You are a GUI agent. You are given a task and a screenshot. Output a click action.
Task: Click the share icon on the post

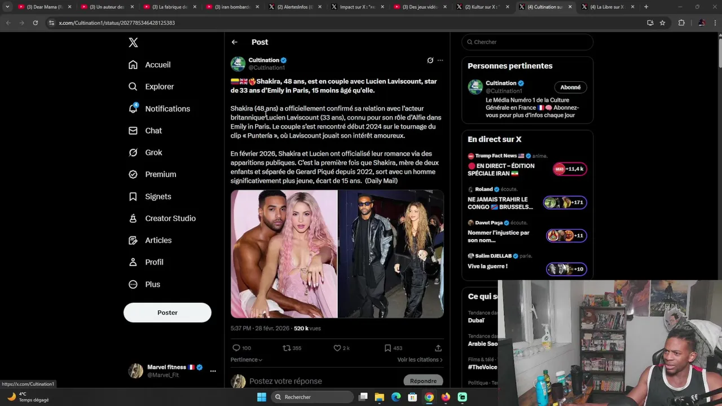point(438,348)
